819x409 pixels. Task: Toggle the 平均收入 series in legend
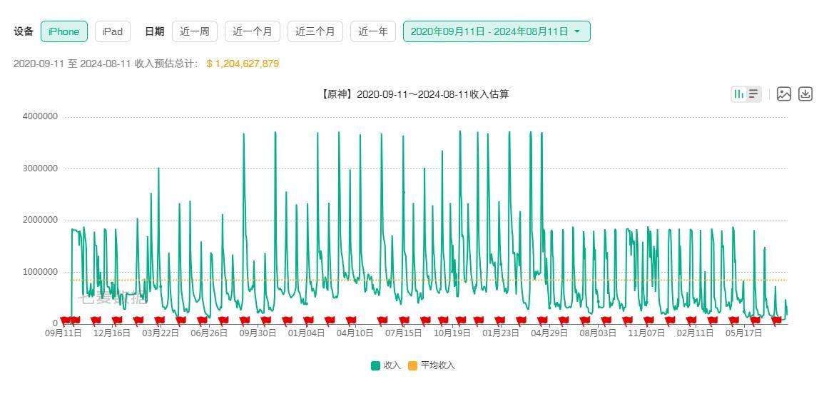[432, 365]
